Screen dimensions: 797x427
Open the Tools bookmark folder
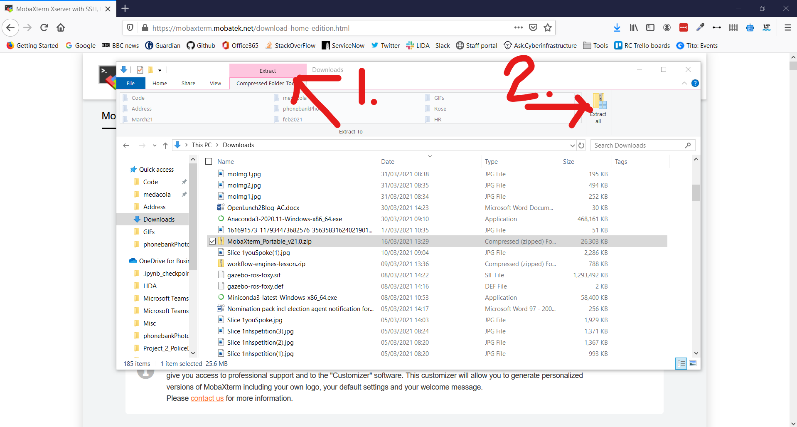(595, 45)
